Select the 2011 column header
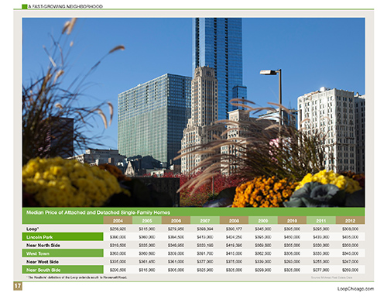 click(x=321, y=221)
